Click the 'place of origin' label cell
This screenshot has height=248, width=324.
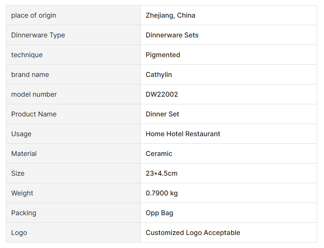click(34, 16)
